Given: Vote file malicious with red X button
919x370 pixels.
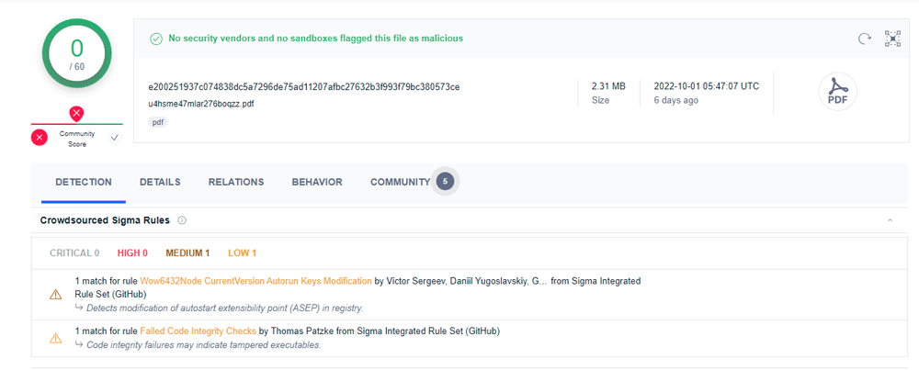Looking at the screenshot, I should 40,138.
